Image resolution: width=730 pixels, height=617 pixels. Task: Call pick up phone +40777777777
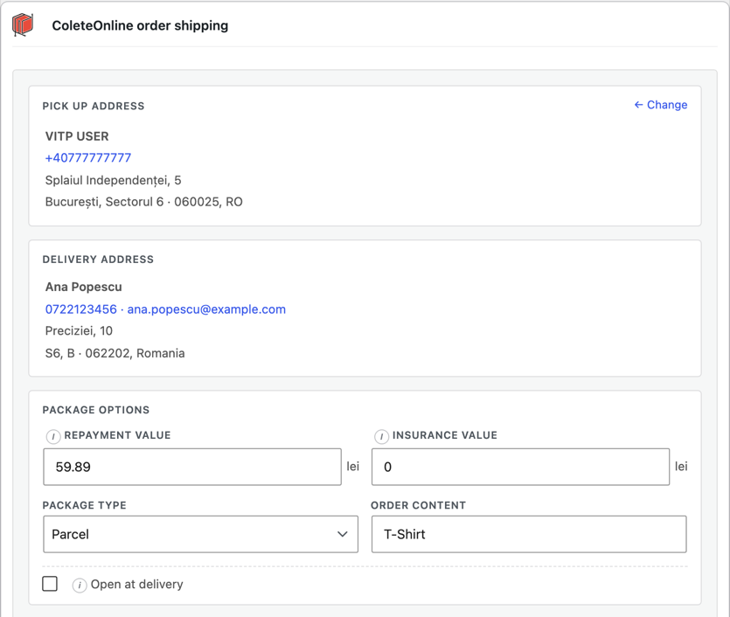coord(88,157)
